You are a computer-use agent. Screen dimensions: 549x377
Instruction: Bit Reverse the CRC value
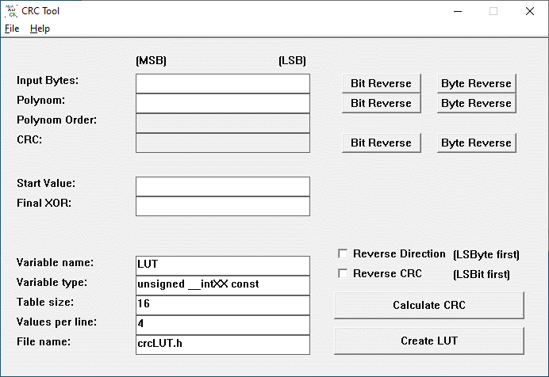pyautogui.click(x=382, y=143)
